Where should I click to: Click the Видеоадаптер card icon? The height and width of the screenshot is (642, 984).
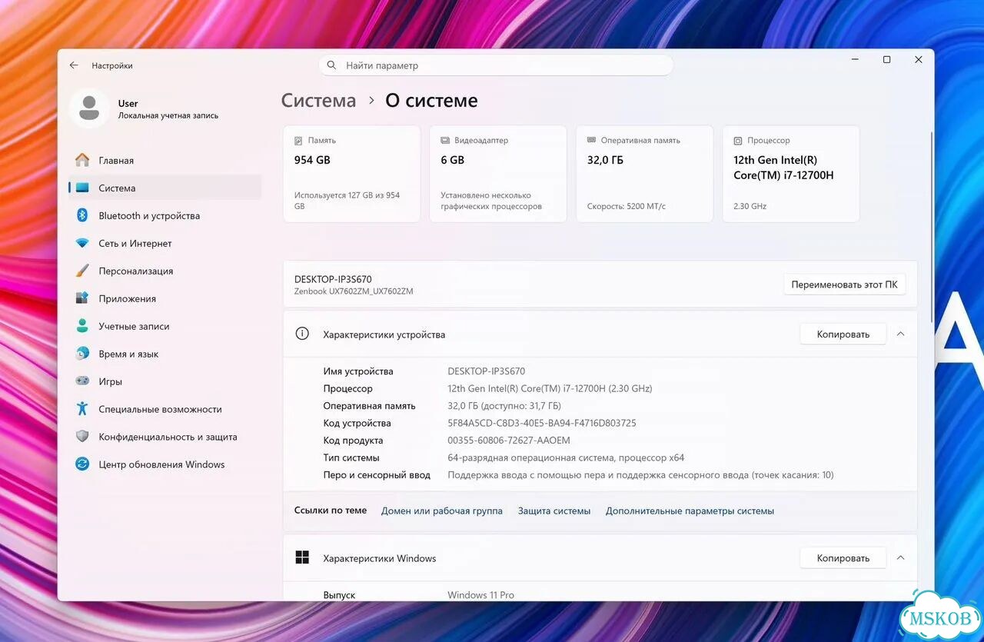click(445, 141)
